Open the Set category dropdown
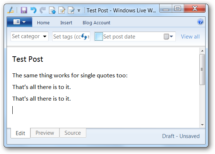The image size is (215, 154). tap(29, 36)
